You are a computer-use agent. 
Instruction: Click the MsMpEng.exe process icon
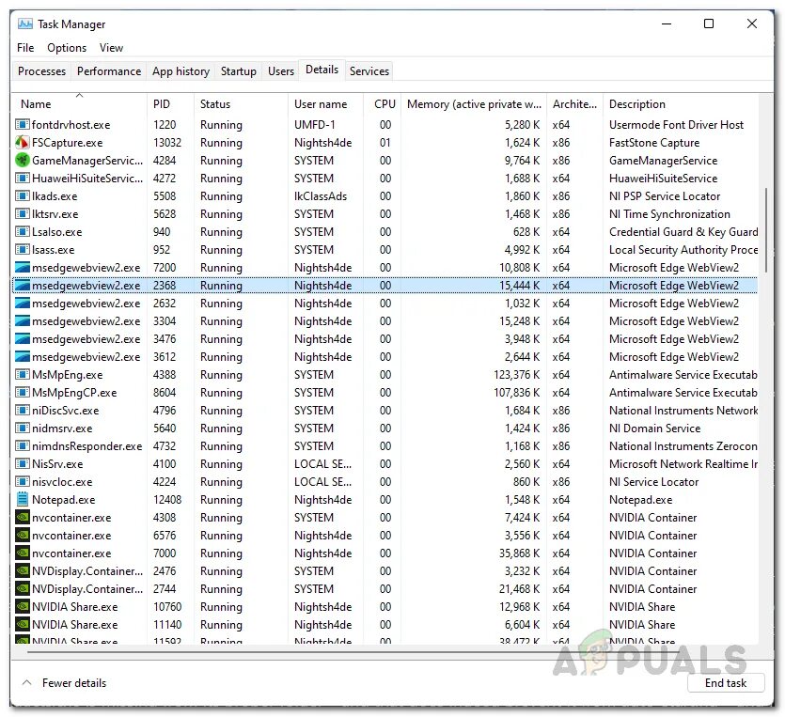(22, 374)
